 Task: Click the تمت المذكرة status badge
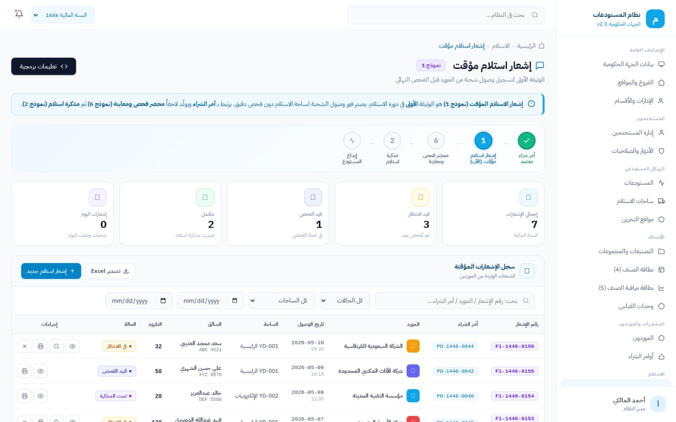pos(116,396)
